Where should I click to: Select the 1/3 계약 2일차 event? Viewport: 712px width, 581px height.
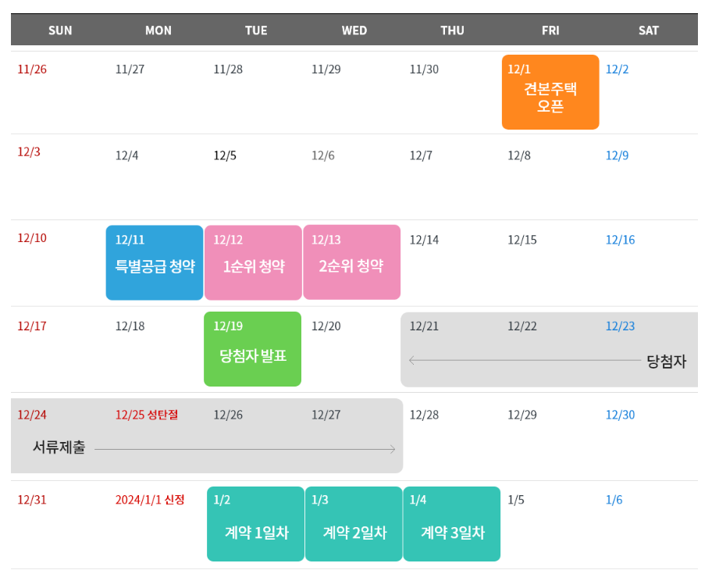click(354, 524)
